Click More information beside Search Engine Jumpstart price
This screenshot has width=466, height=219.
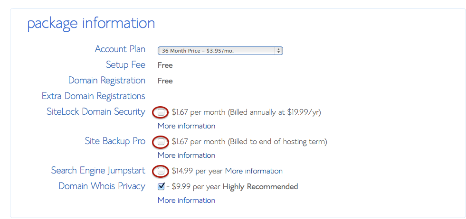coord(254,171)
